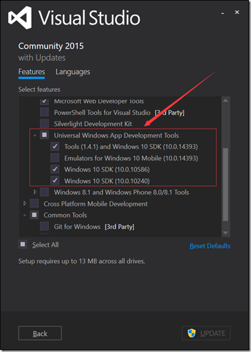Expand Windows 8.1 and Windows Phone Tools node
The width and height of the screenshot is (251, 352).
(x=35, y=192)
